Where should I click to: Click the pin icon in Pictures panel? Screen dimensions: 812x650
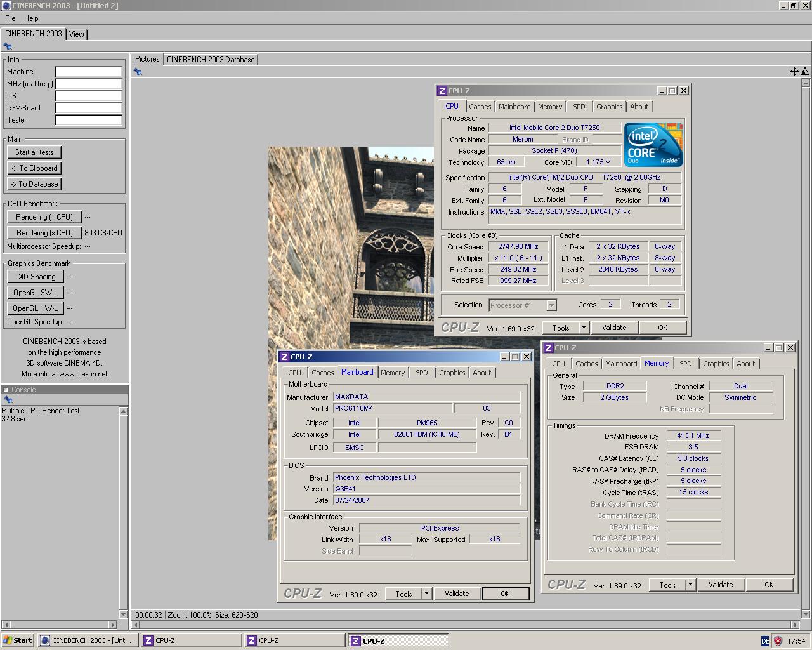(x=138, y=72)
